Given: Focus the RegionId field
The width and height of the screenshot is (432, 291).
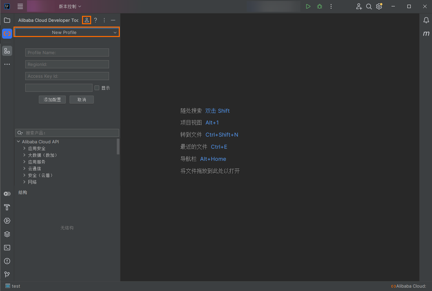Looking at the screenshot, I should coord(67,64).
